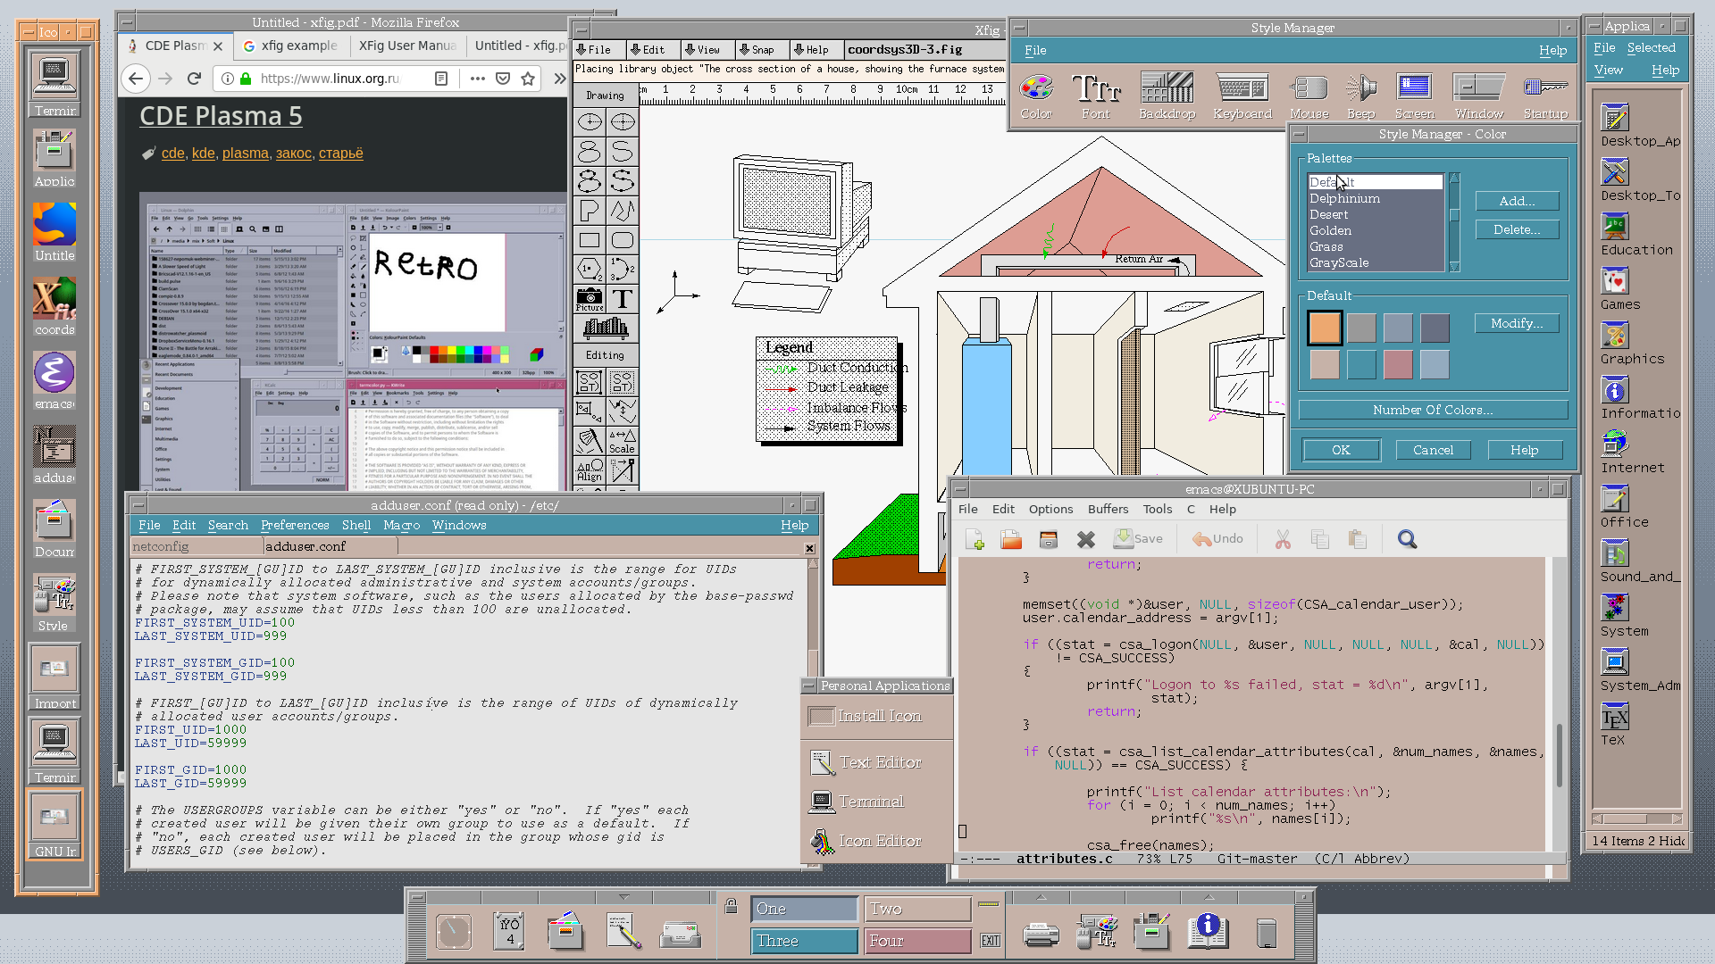Screen dimensions: 1715x964
Task: Open Preferences menu in adduser.conf editor
Action: pos(294,525)
